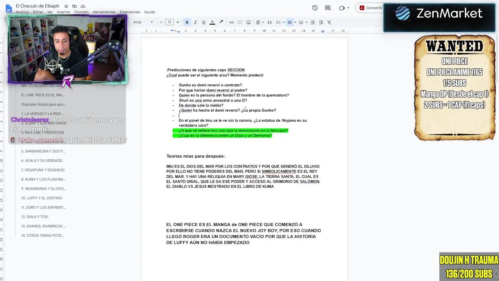This screenshot has height=281, width=499.
Task: Apply a checklist to the text
Action: click(278, 22)
